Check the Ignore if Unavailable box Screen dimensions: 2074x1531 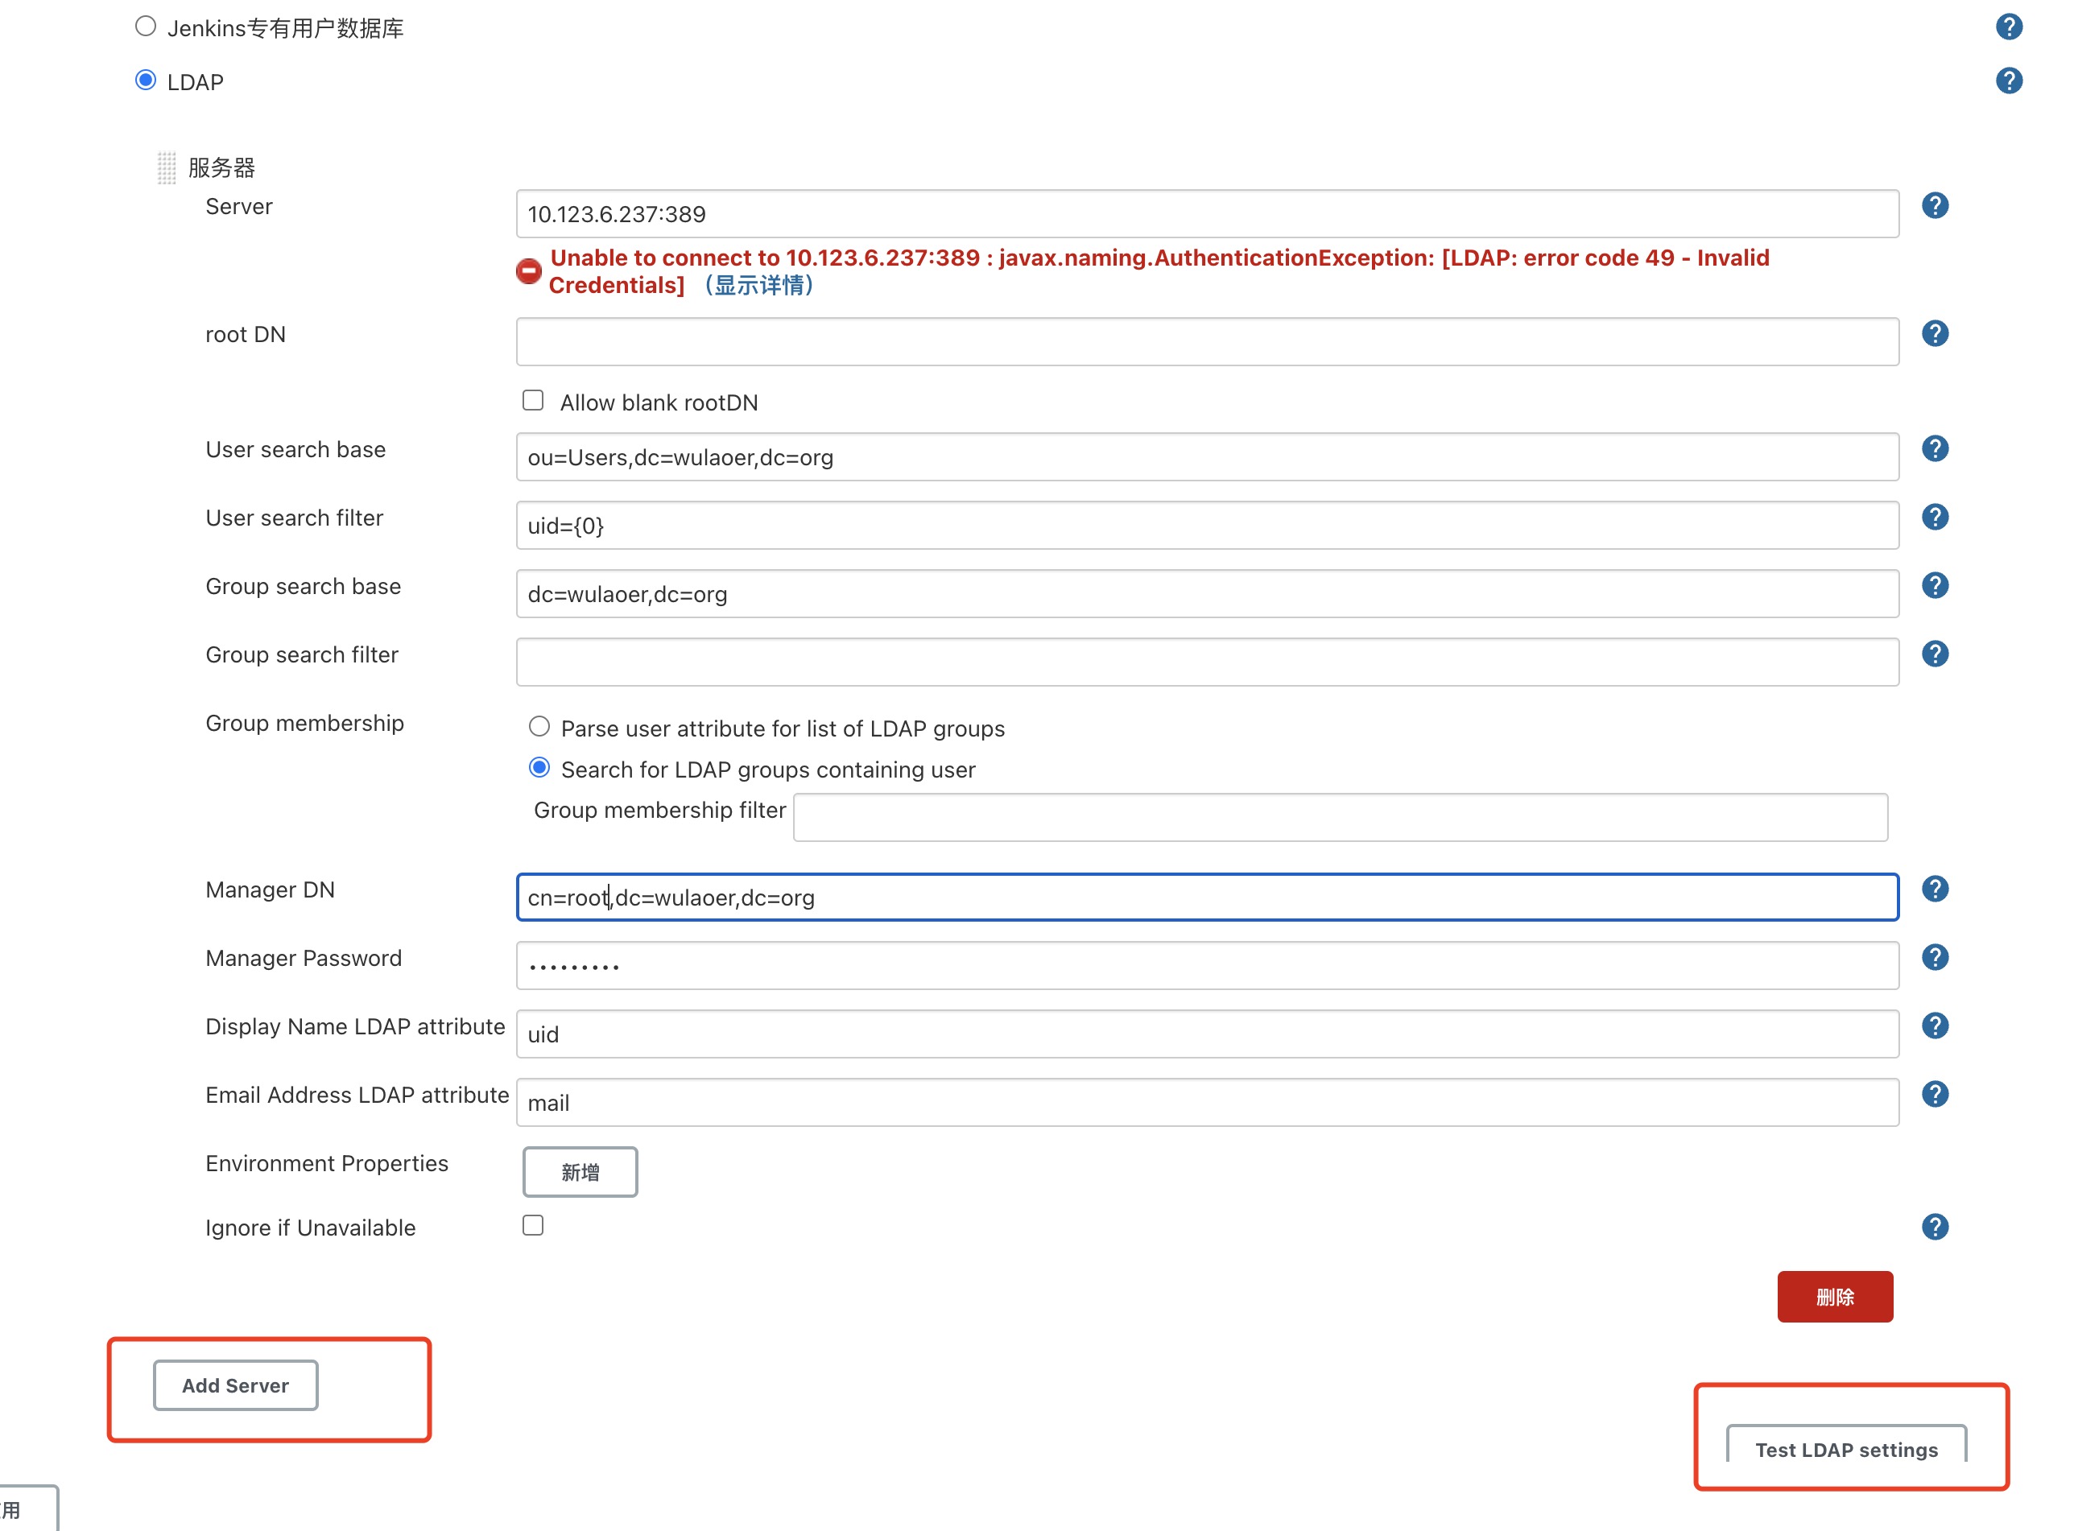point(533,1225)
